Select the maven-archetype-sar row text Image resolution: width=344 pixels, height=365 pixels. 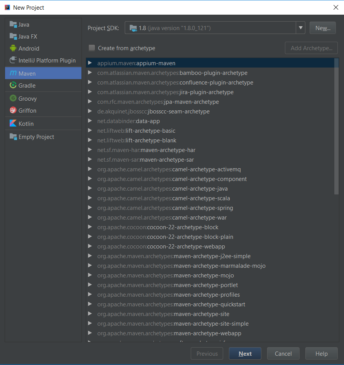click(146, 160)
